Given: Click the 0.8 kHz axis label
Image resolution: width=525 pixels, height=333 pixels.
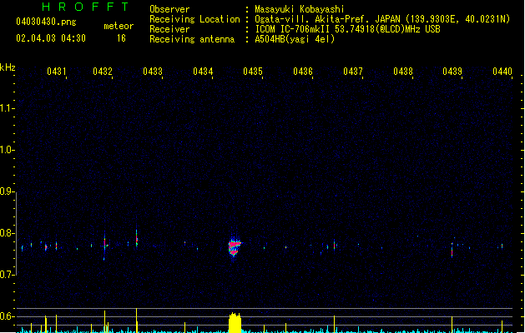Looking at the screenshot, I should (6, 233).
